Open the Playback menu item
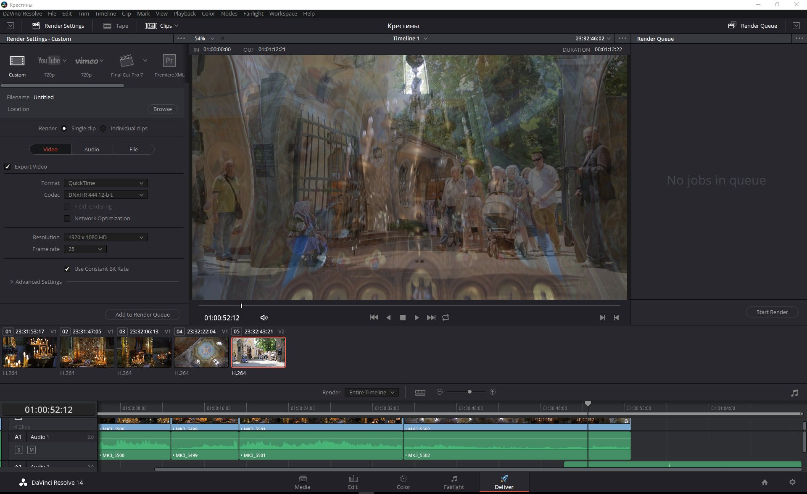This screenshot has height=494, width=807. [185, 13]
